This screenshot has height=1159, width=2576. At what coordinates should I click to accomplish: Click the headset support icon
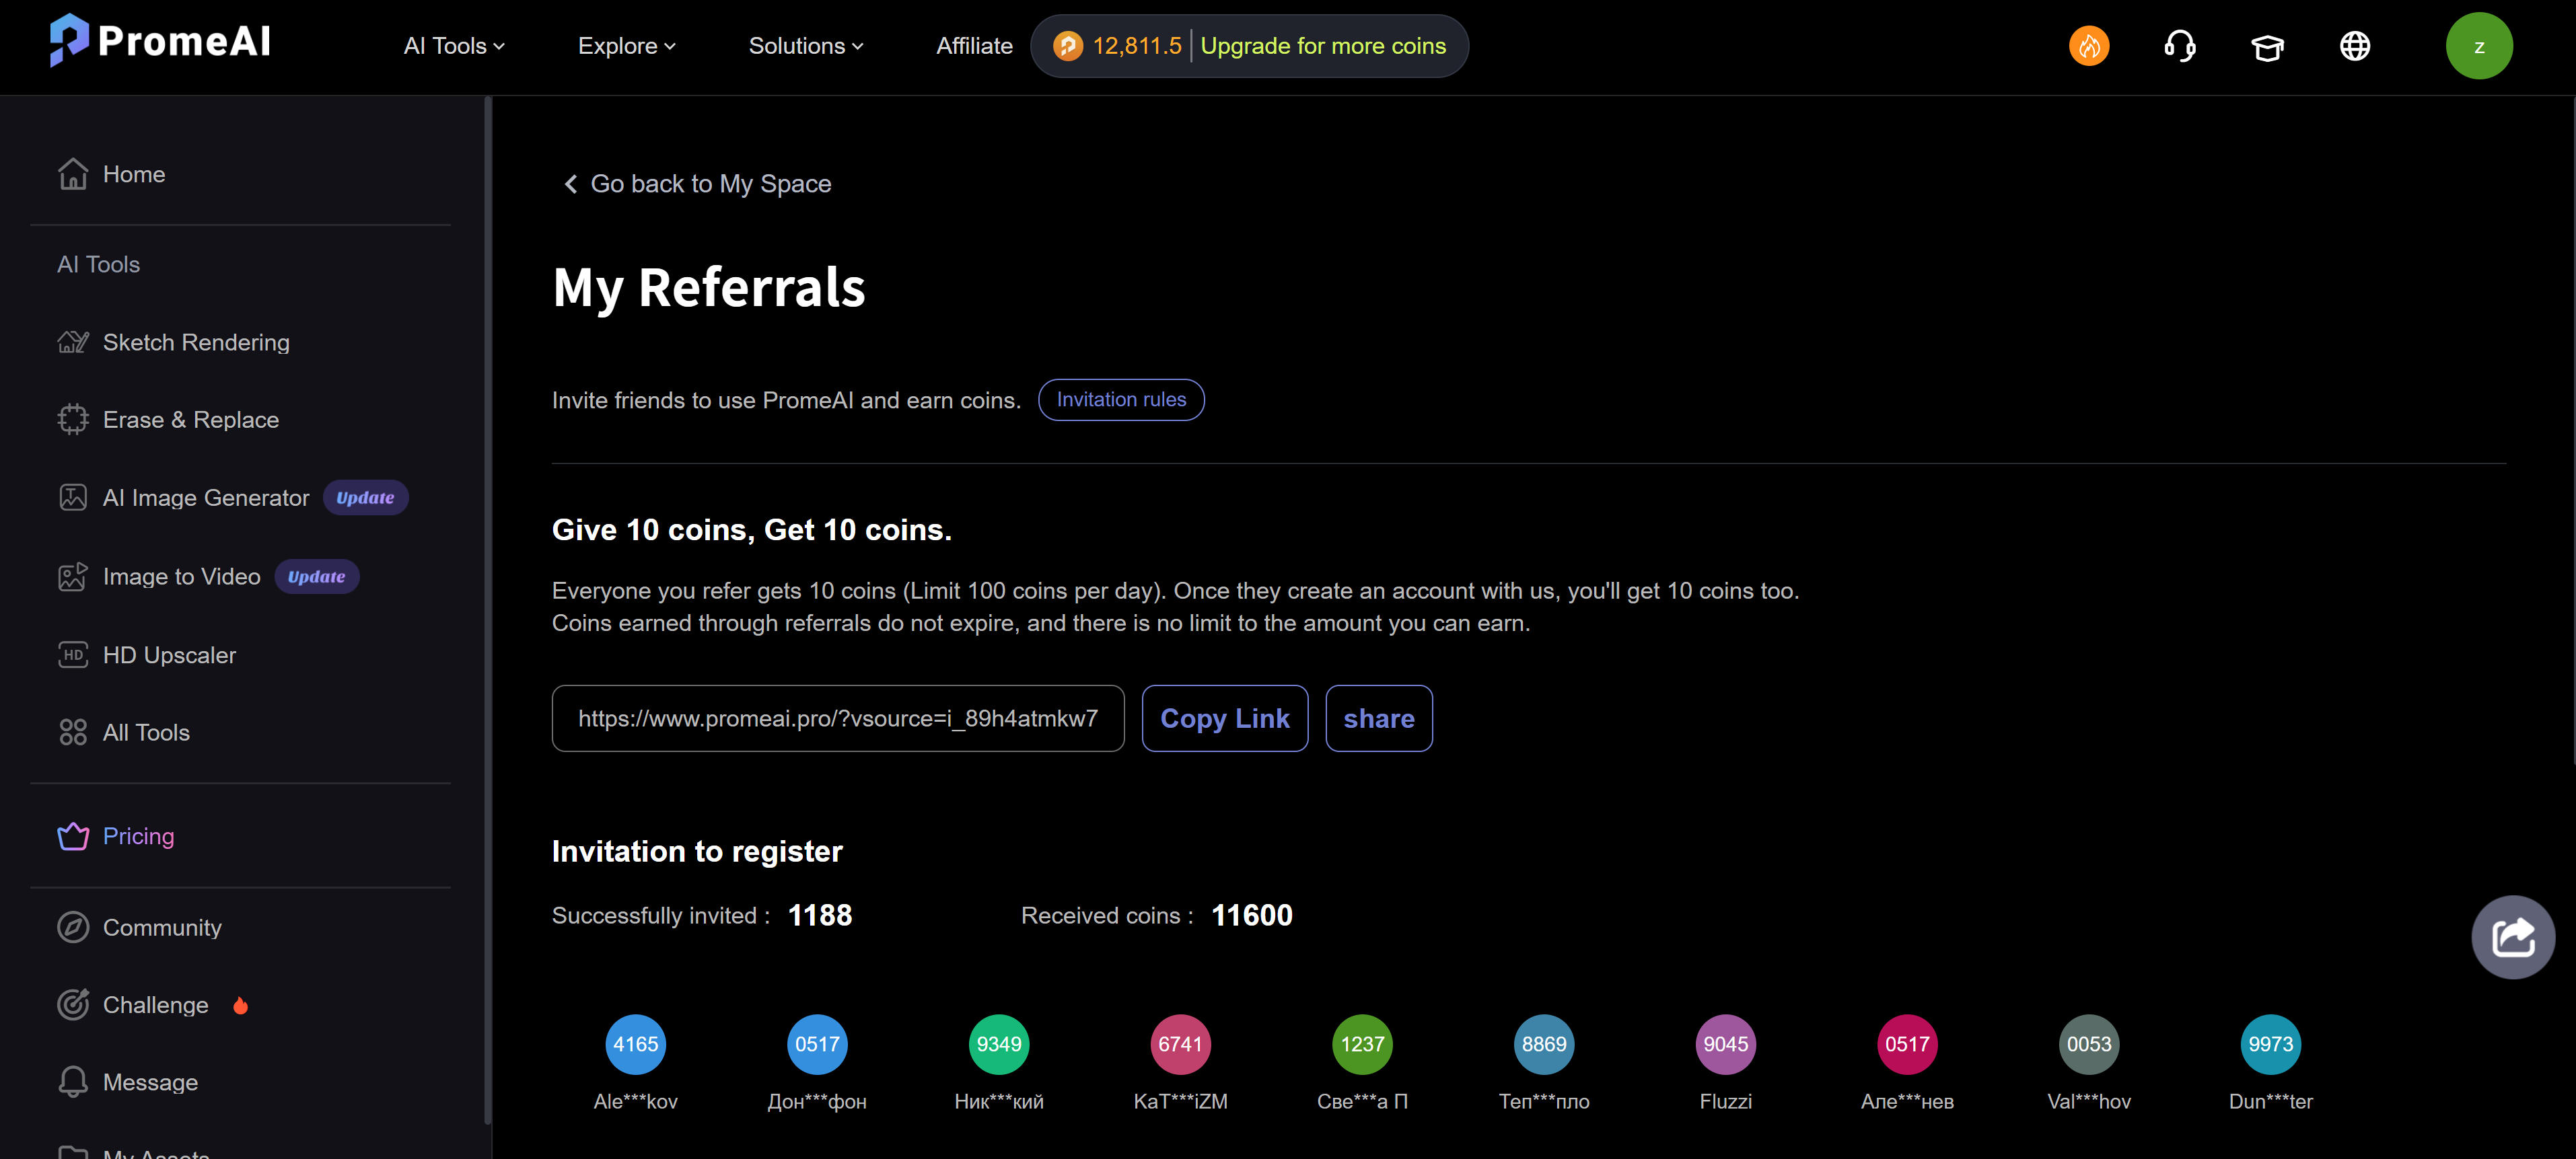(2180, 46)
